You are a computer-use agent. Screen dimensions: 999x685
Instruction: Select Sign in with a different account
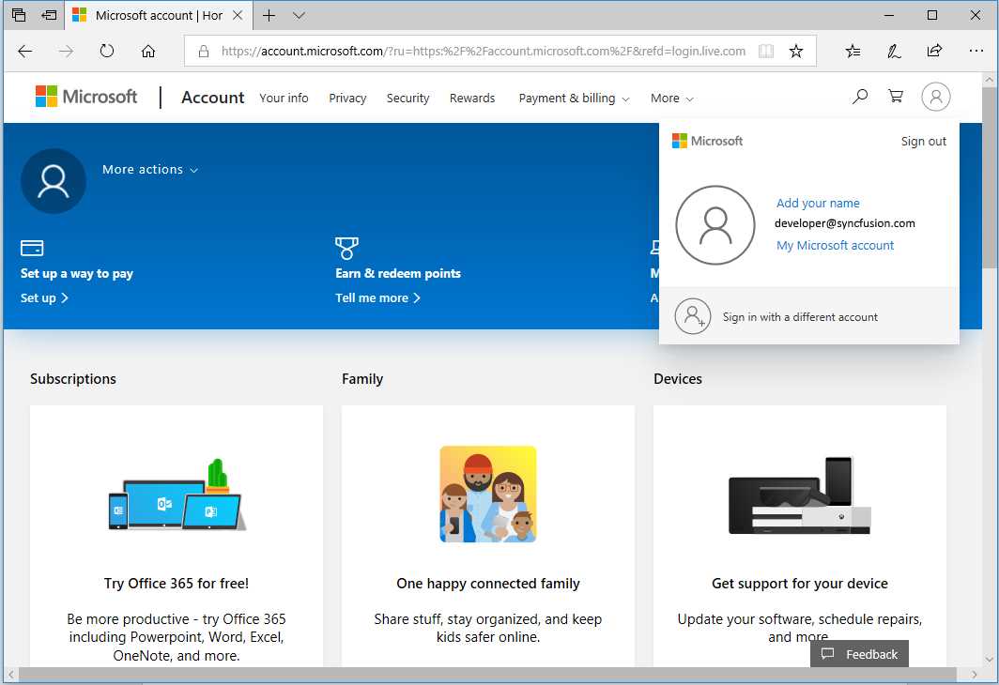[798, 316]
